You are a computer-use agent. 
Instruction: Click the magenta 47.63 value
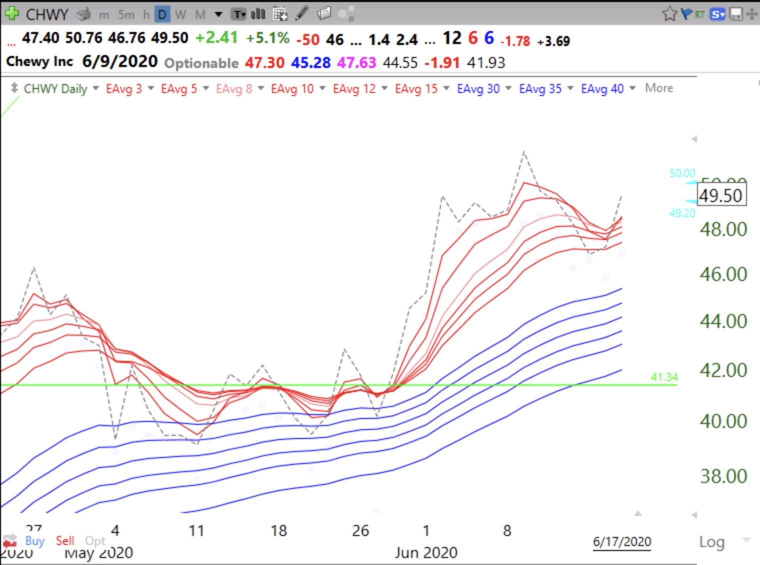click(356, 62)
